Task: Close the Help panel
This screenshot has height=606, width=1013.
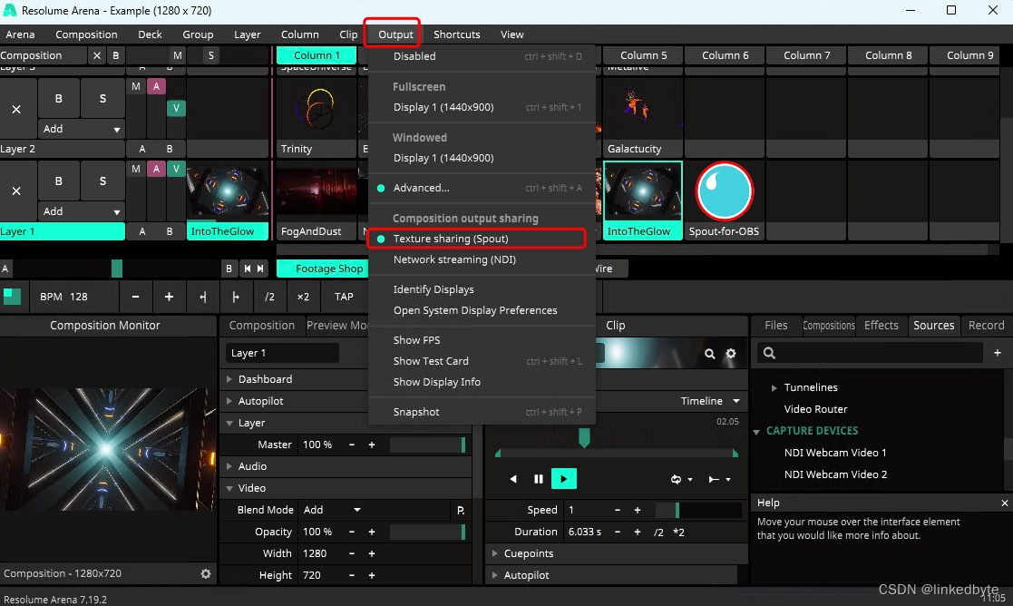Action: point(1004,503)
